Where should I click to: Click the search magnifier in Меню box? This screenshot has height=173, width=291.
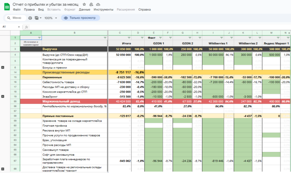(8, 18)
